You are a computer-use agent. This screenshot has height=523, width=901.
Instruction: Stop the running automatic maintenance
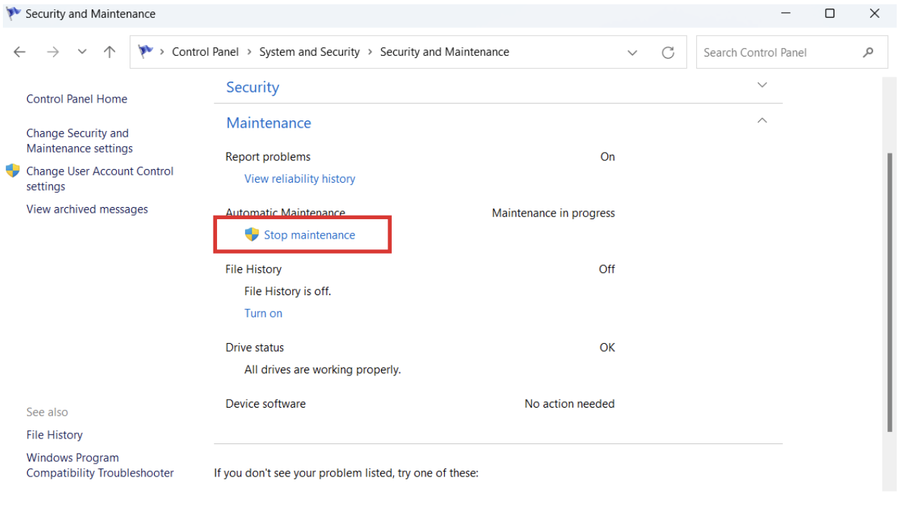click(308, 234)
